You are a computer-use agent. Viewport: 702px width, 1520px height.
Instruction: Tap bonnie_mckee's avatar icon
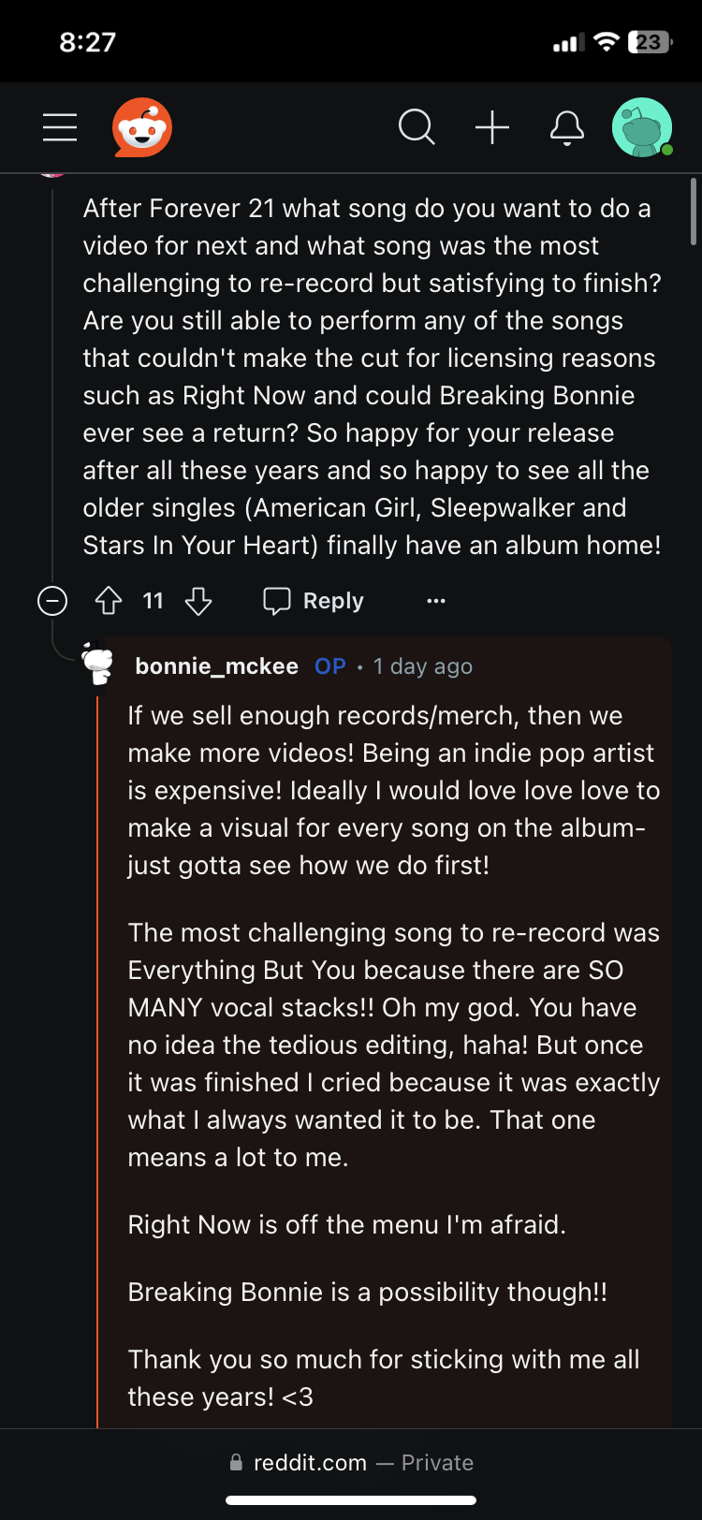click(x=97, y=664)
